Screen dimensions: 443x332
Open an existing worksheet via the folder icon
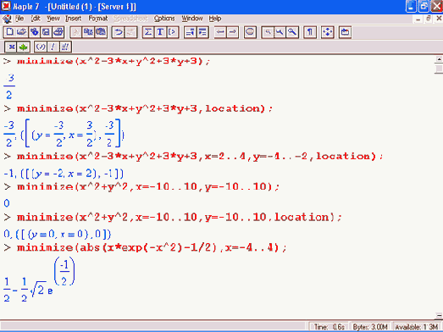click(x=22, y=32)
